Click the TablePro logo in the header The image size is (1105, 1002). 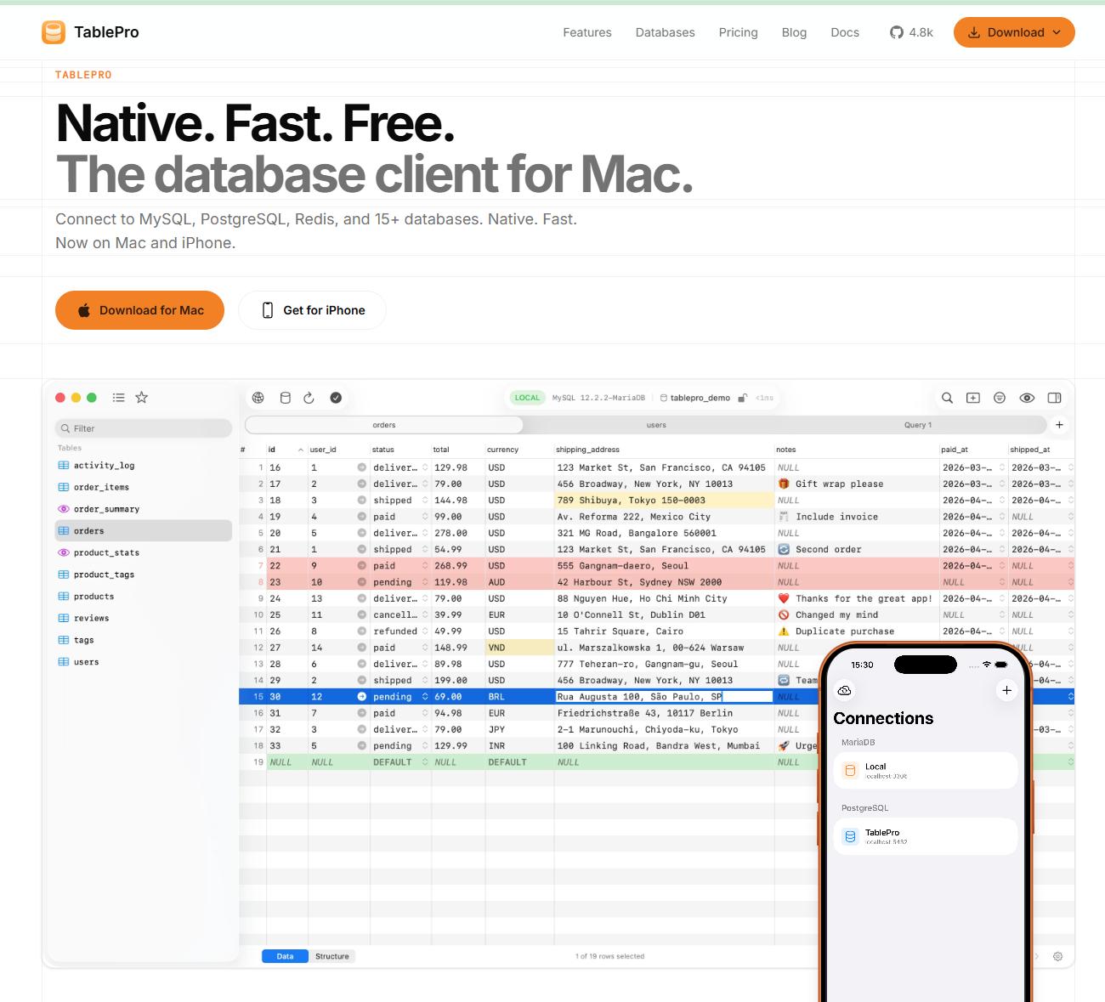click(x=90, y=32)
